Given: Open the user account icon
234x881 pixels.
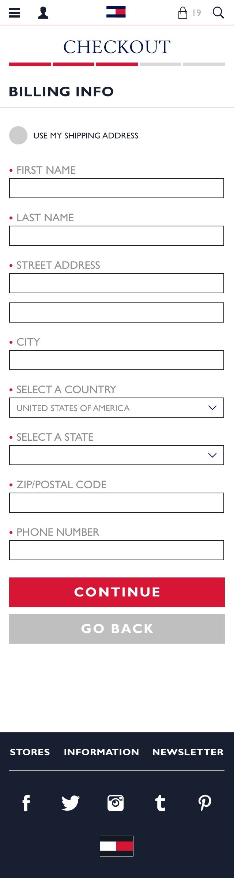Looking at the screenshot, I should (x=43, y=13).
